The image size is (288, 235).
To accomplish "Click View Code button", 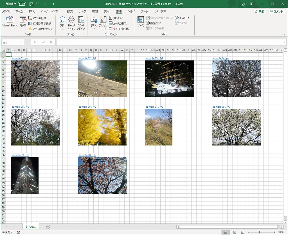I will [x=118, y=23].
